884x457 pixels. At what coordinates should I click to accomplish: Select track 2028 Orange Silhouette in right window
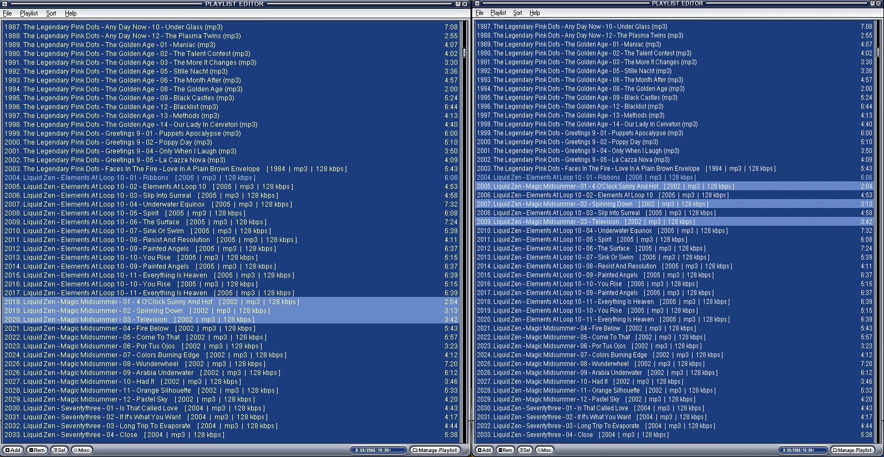675,390
